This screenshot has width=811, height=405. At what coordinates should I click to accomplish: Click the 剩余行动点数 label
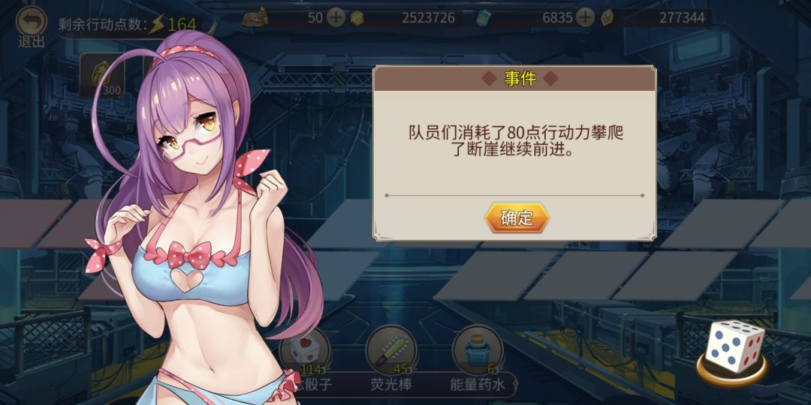[101, 25]
